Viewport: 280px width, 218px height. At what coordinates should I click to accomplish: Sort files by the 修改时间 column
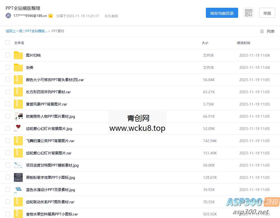point(243,43)
